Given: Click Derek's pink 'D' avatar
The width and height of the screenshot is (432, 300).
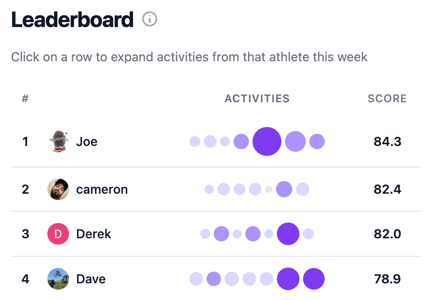Looking at the screenshot, I should [x=58, y=234].
